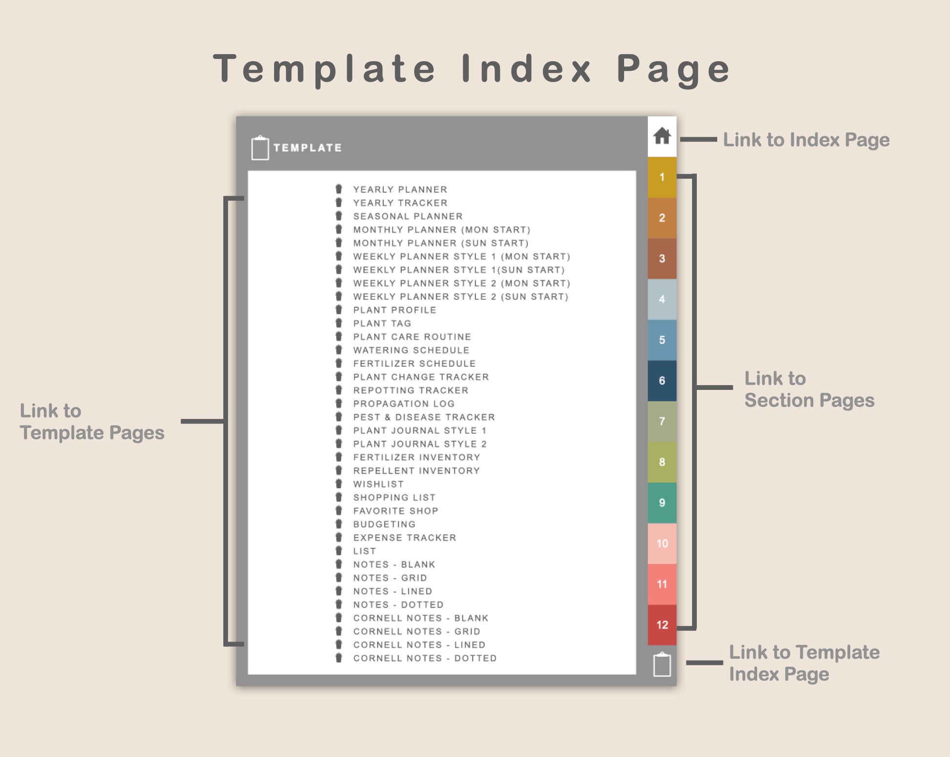This screenshot has width=950, height=757.
Task: Open the Plant Tag template
Action: (382, 323)
